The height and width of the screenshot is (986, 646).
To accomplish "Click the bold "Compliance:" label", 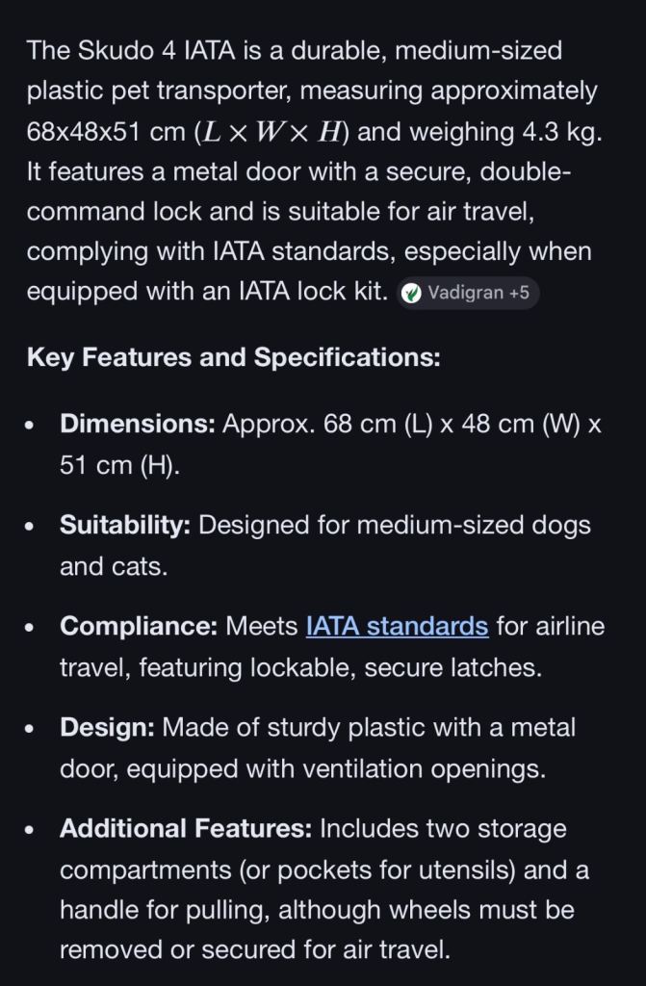I will [139, 627].
